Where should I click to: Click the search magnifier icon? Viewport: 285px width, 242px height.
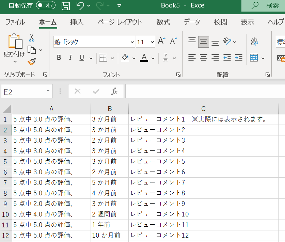(255, 5)
